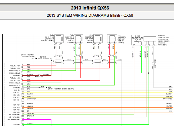The height and width of the screenshot is (126, 174).
Task: Click the 'FUEL INJ 2 (HI)' pin label
Action: (x=15, y=81)
